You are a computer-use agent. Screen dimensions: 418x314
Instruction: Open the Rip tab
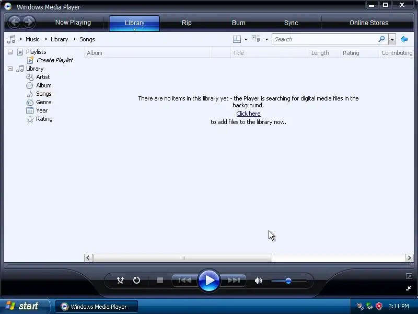tap(187, 23)
